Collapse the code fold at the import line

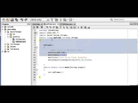pos(37,33)
